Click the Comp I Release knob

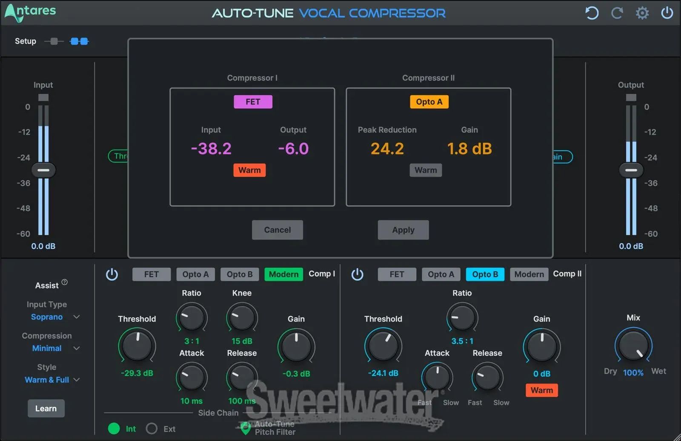[242, 378]
